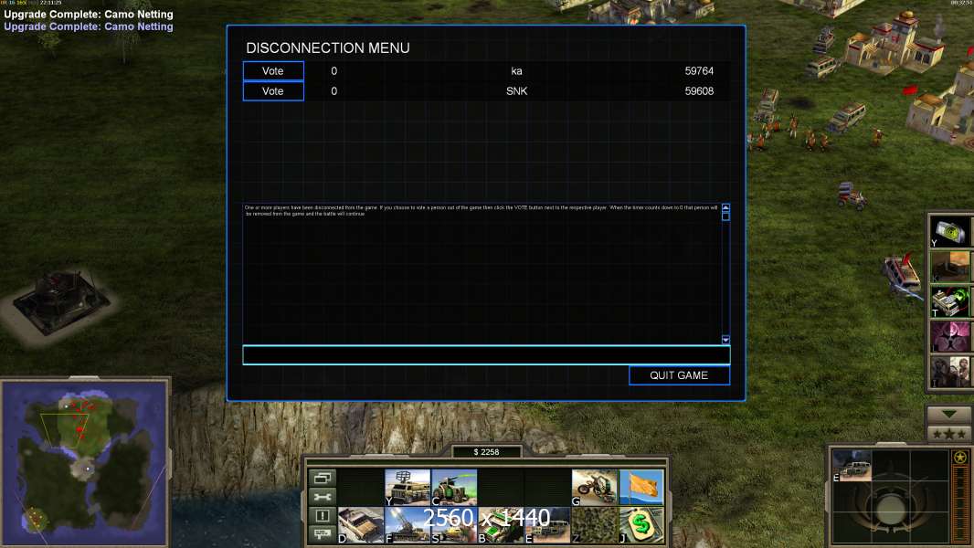Build rocket launcher vehicle hotkey F
The image size is (974, 548).
click(408, 525)
